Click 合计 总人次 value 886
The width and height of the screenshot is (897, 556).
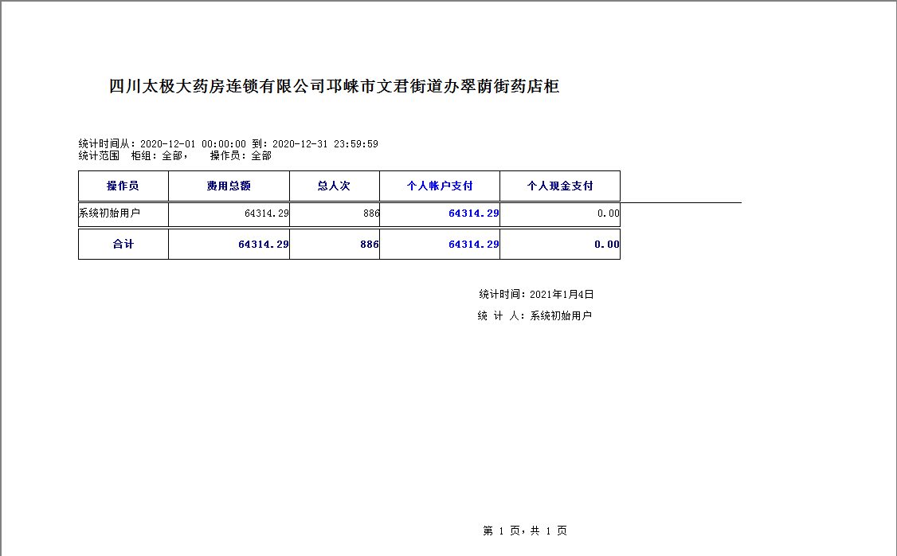370,245
